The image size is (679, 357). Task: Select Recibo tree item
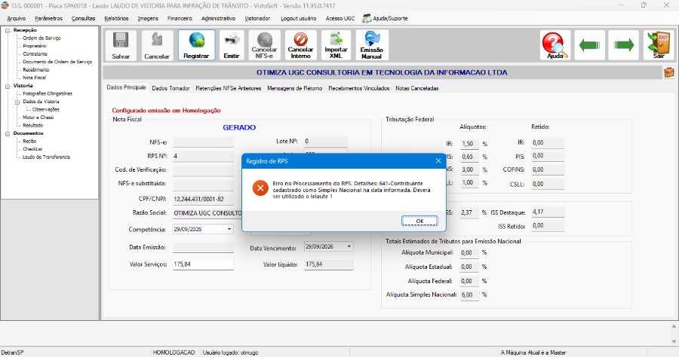point(29,142)
